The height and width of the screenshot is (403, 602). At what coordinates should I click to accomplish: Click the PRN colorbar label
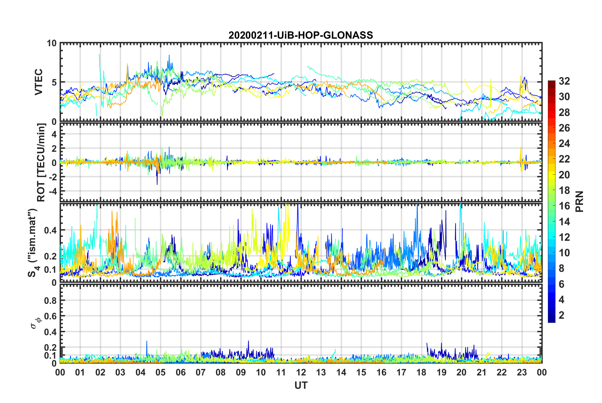coord(580,201)
